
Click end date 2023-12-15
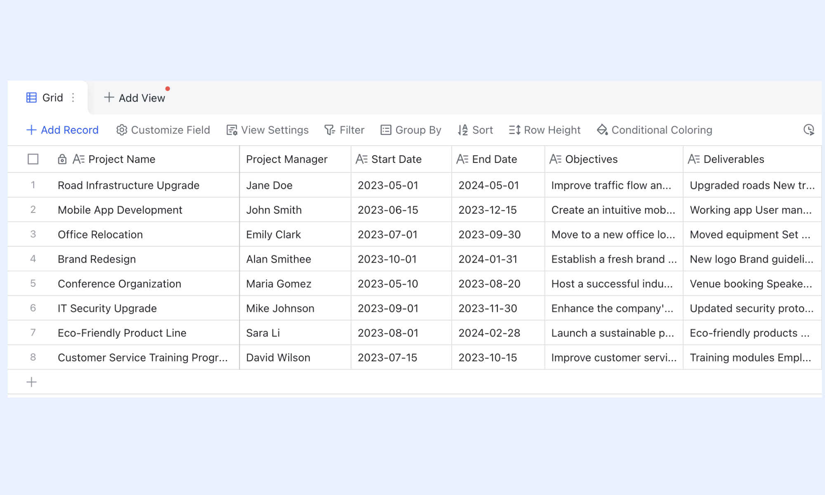pos(498,210)
